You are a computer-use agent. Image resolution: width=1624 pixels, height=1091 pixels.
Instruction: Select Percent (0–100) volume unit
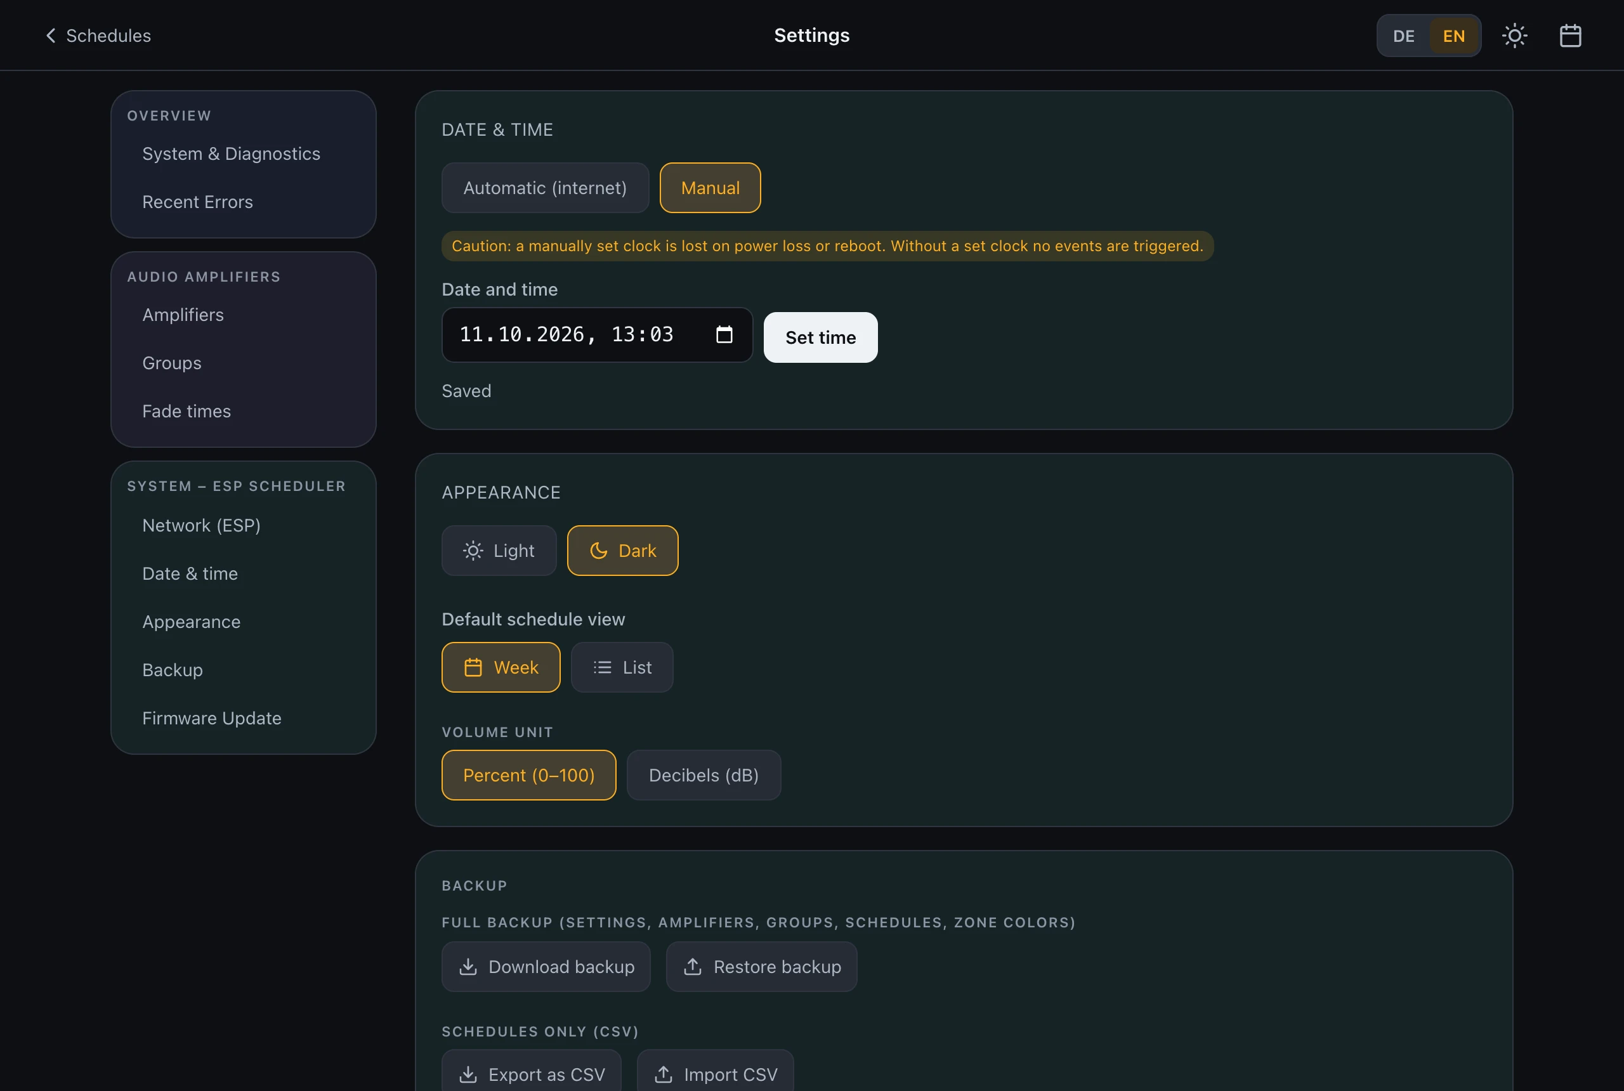pos(529,775)
